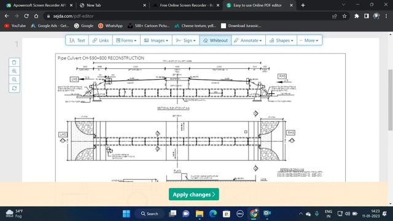The width and height of the screenshot is (393, 221).
Task: Open the 500+ Cartoon Pictures bookmark
Action: 149,26
